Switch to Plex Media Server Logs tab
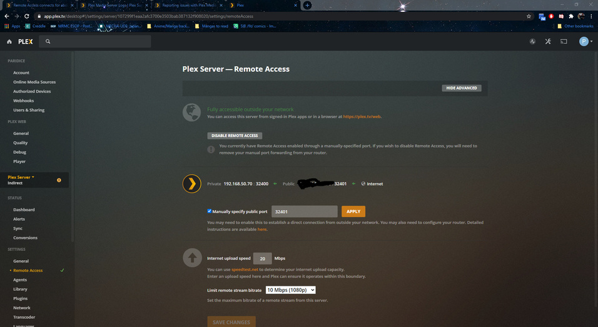Image resolution: width=598 pixels, height=327 pixels. (114, 6)
